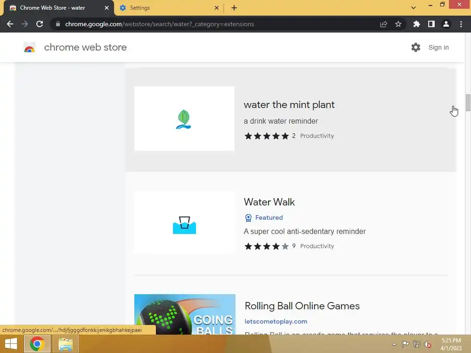Viewport: 471px width, 353px height.
Task: Reload the current page
Action: point(40,24)
